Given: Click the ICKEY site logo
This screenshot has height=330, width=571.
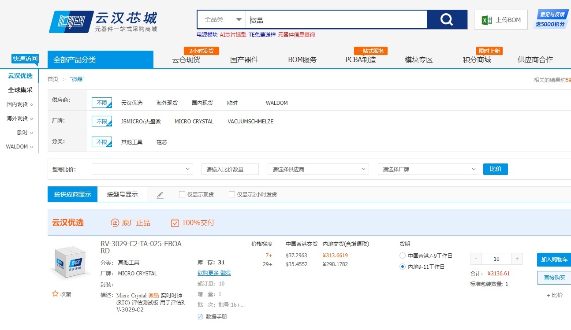Looking at the screenshot, I should [x=103, y=22].
